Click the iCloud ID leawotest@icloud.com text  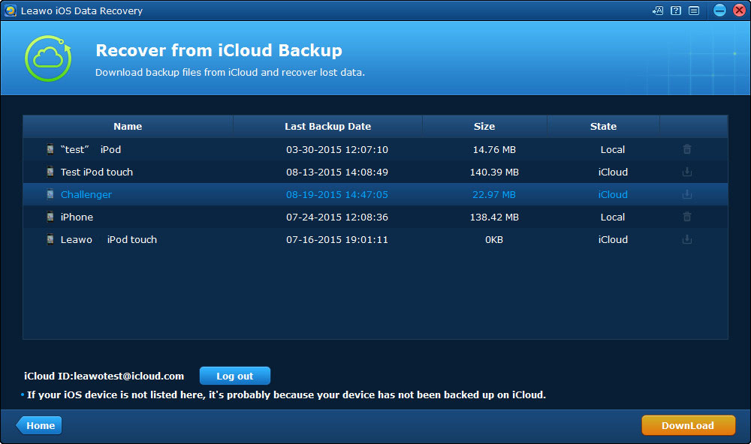104,376
